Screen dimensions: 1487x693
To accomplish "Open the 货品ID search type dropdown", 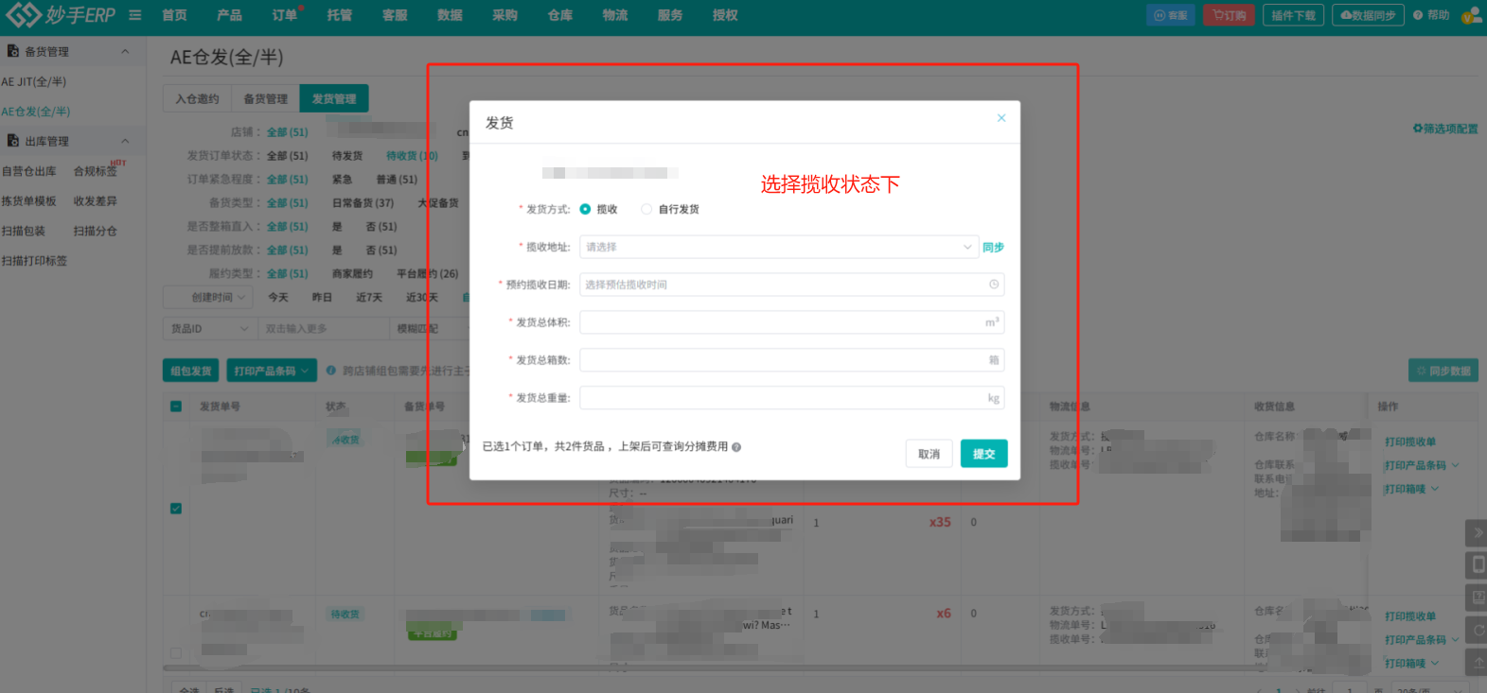I will coord(210,328).
